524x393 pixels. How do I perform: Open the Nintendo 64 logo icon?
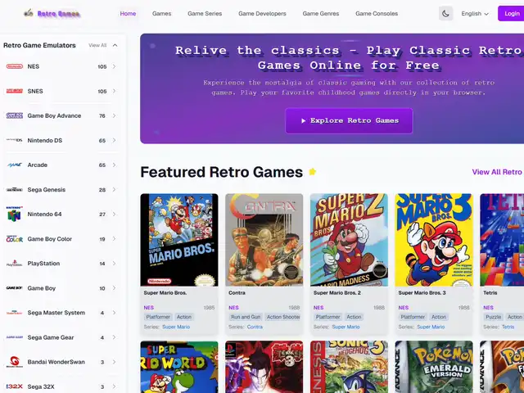pos(15,215)
